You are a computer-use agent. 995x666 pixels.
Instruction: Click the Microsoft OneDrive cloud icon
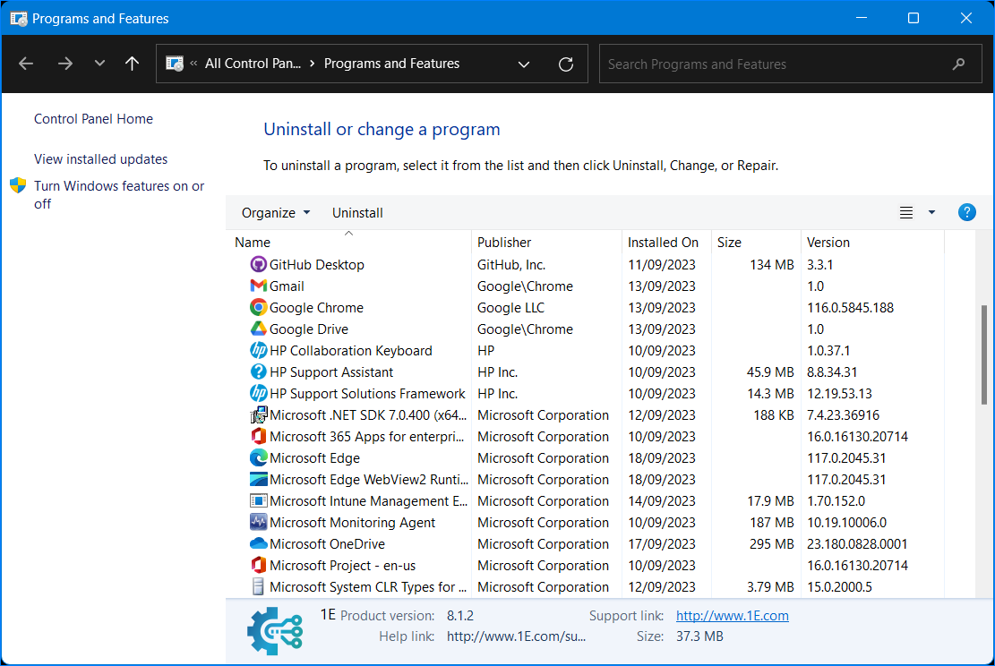(x=258, y=544)
